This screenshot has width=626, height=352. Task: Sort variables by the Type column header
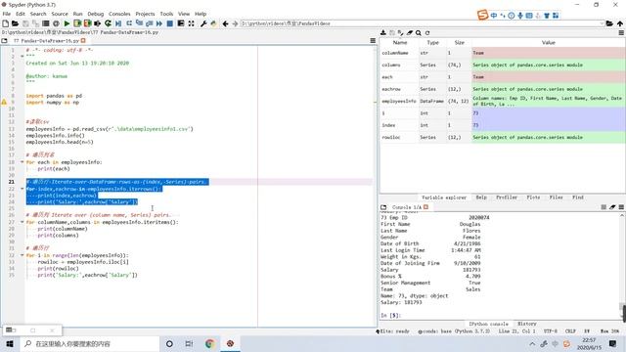point(432,42)
